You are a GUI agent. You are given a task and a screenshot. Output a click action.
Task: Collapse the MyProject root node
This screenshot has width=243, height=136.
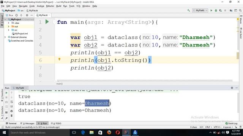tap(5, 19)
